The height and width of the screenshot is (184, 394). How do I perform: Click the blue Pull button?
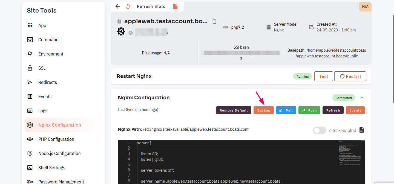pos(286,110)
